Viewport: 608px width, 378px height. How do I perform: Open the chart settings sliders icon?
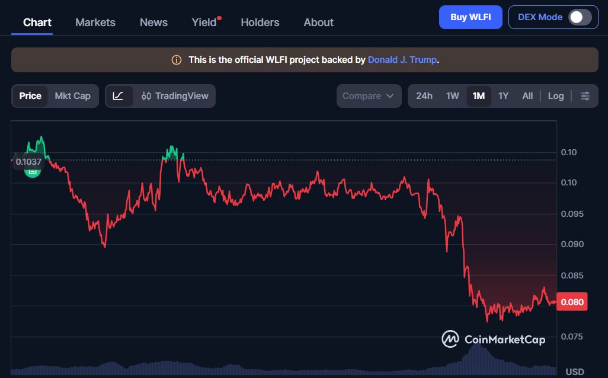[585, 96]
